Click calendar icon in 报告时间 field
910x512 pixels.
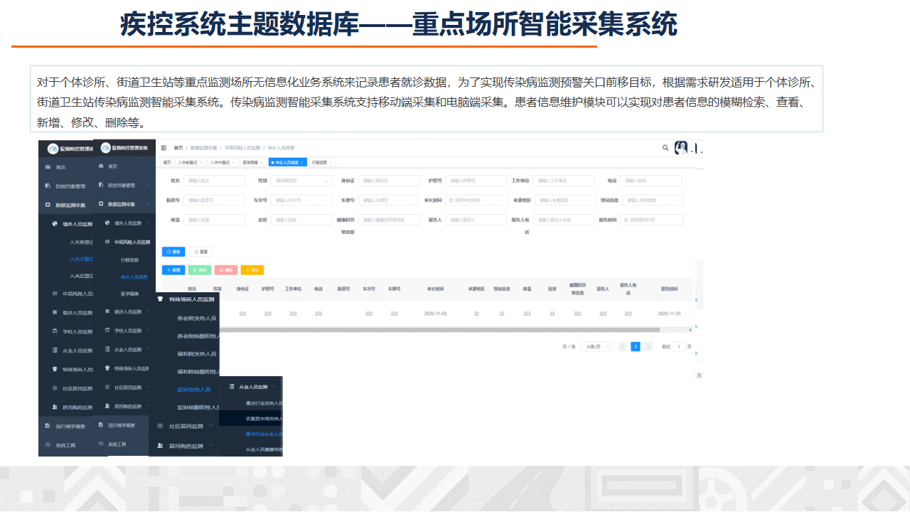click(x=626, y=220)
